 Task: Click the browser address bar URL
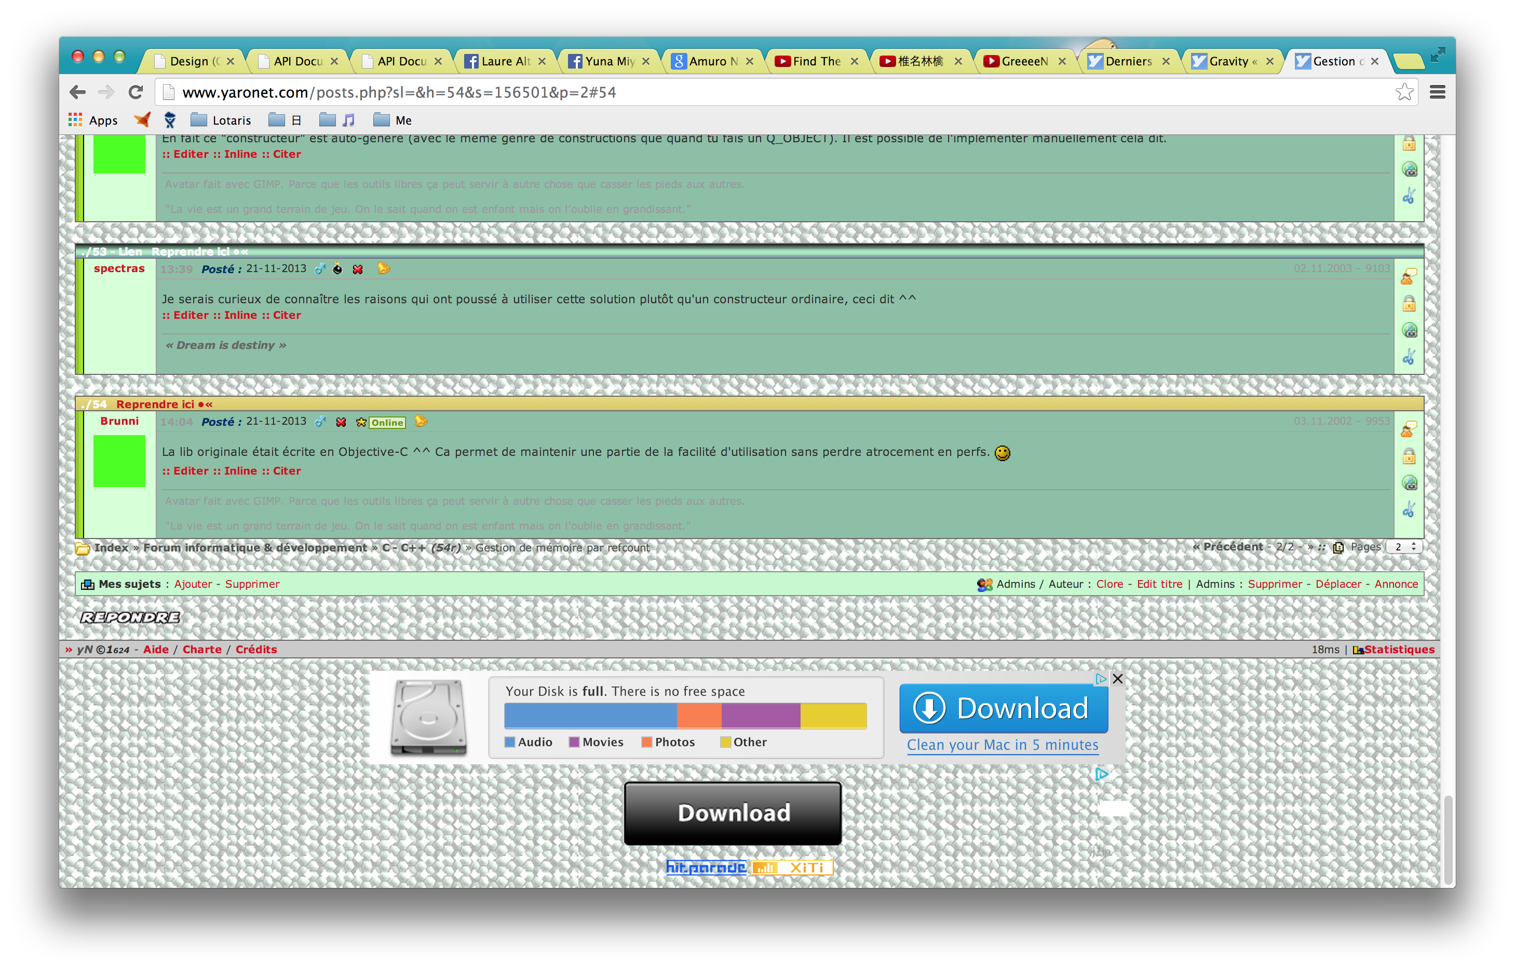[x=399, y=92]
